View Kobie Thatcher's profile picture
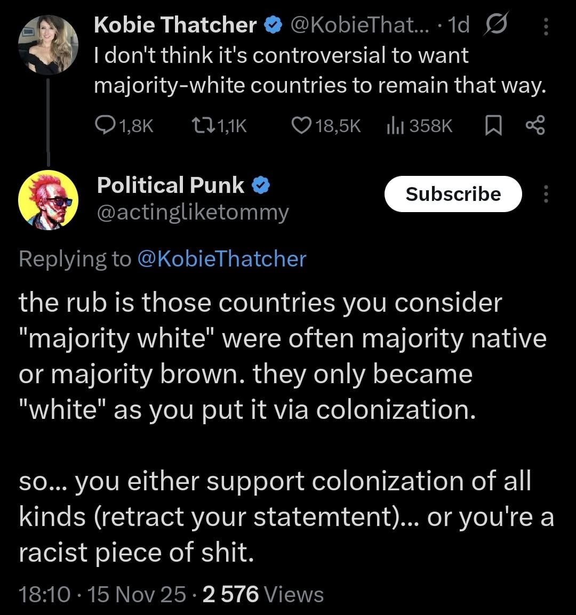Image resolution: width=576 pixels, height=615 pixels. [x=49, y=44]
